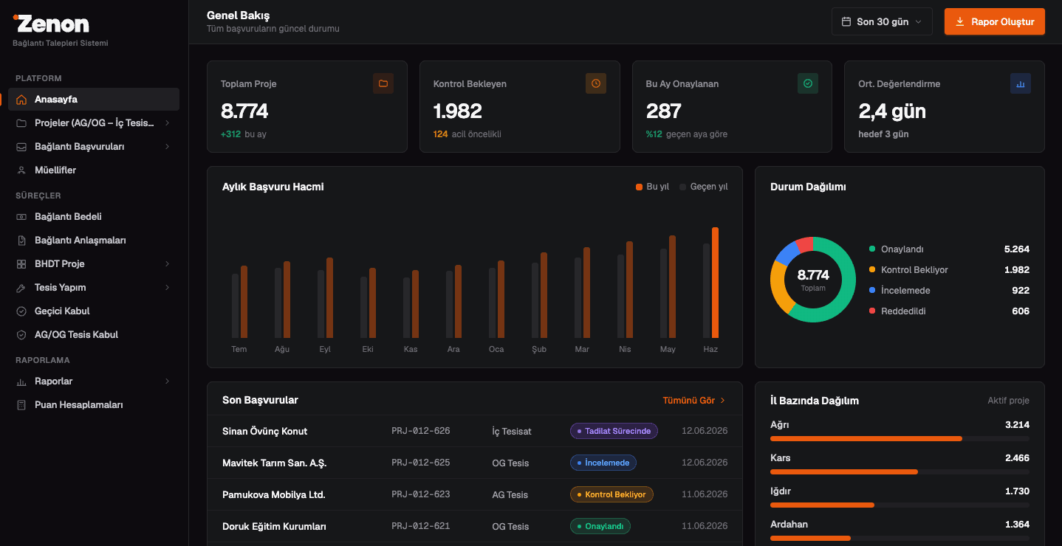1062x546 pixels.
Task: Click the folder icon beside Projeler
Action: click(21, 123)
